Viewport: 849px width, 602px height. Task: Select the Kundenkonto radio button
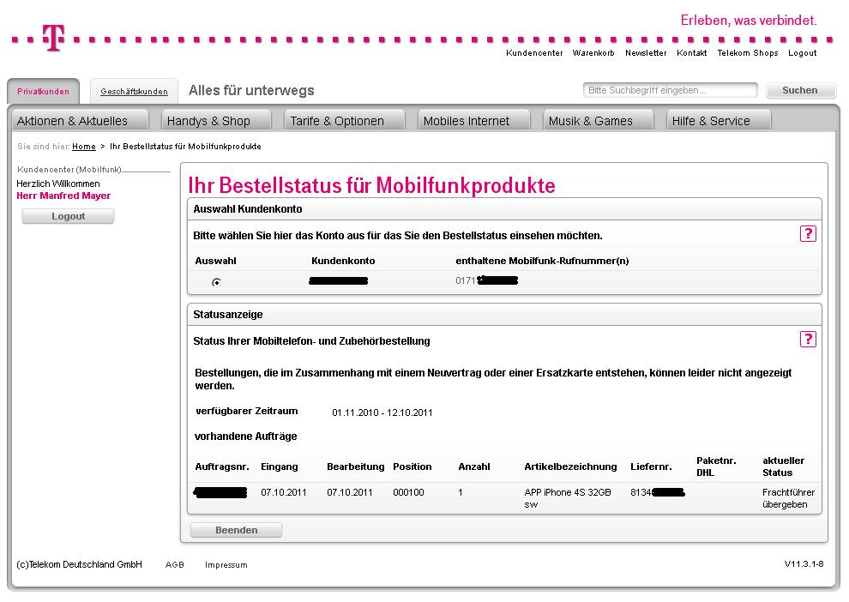[216, 282]
